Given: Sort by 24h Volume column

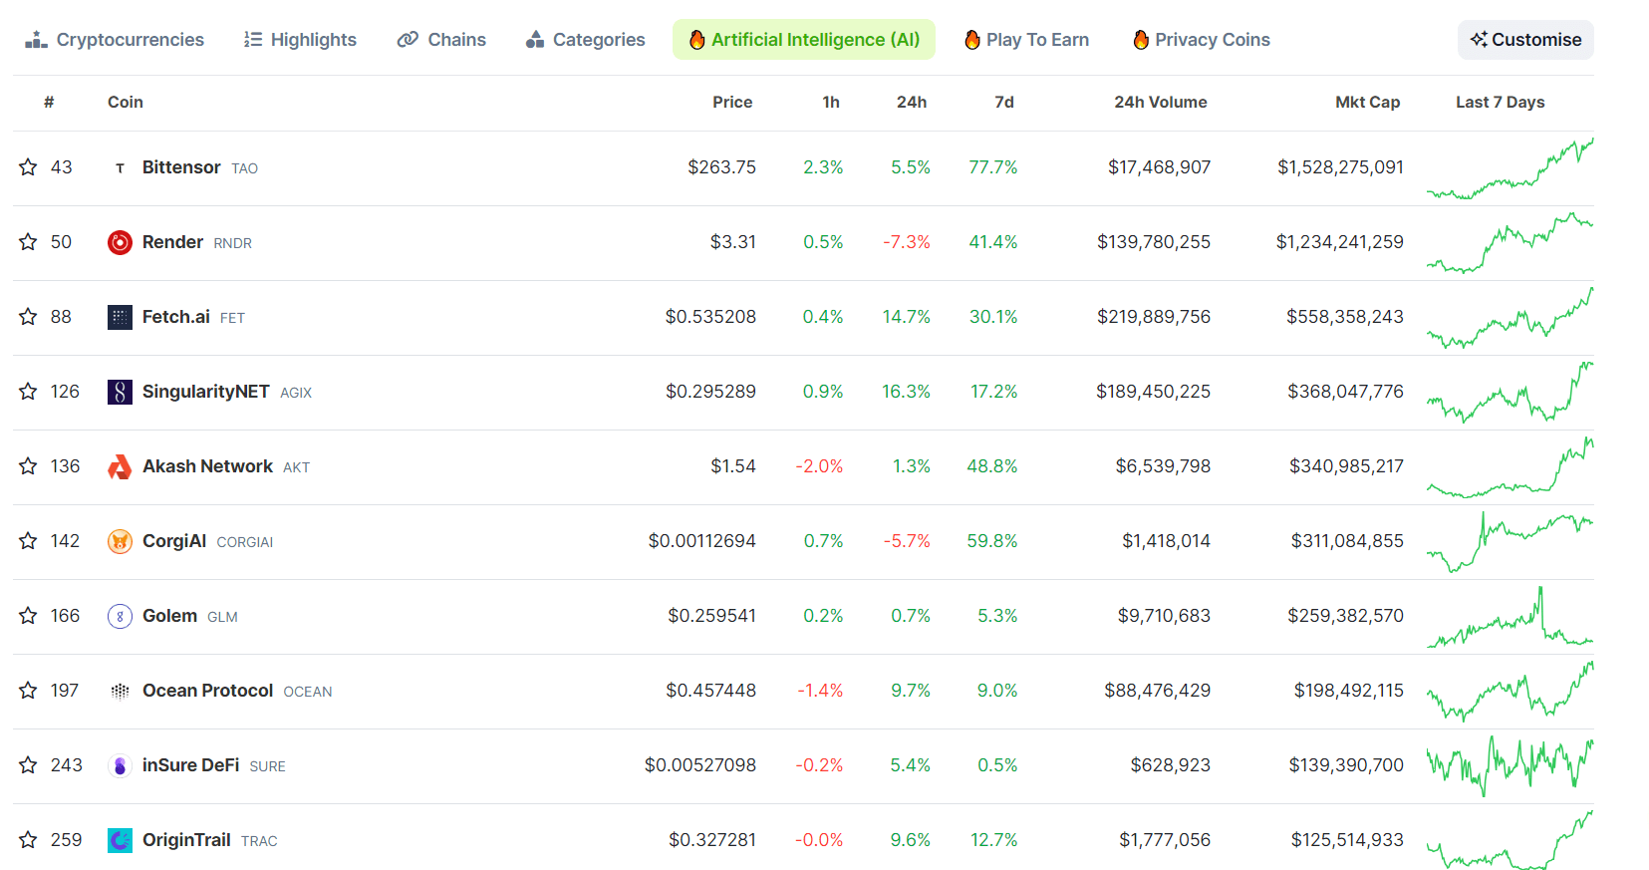Looking at the screenshot, I should 1161,102.
